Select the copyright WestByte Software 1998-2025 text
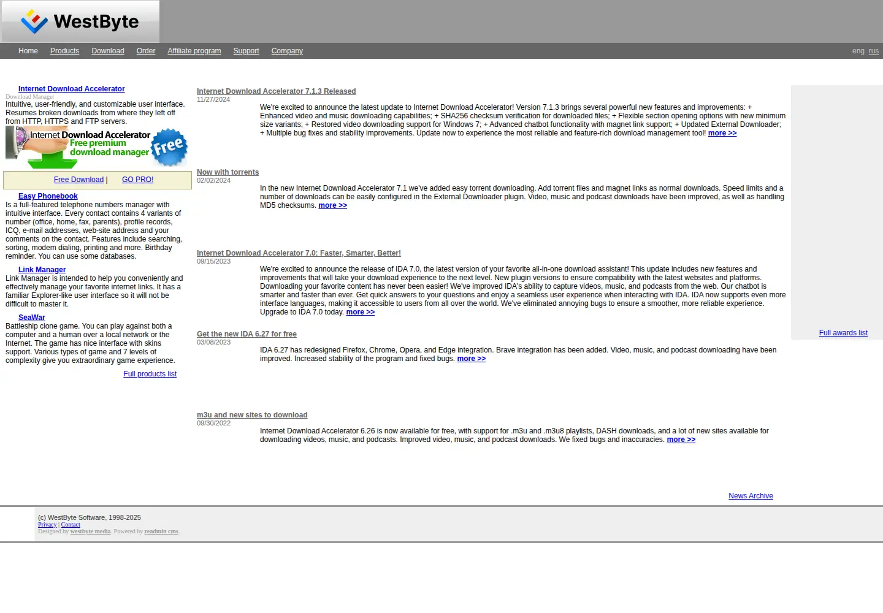 (90, 517)
